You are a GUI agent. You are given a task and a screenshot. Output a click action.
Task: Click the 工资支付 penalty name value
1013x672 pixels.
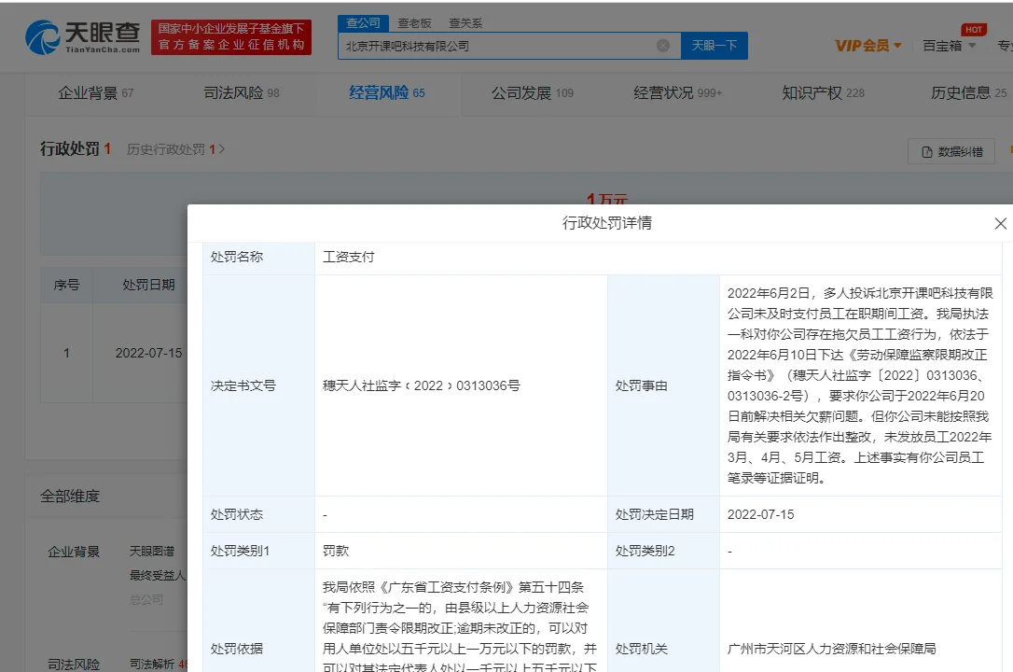pos(348,258)
